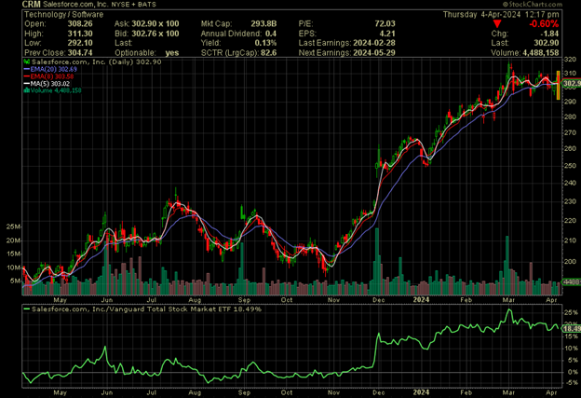This screenshot has width=581, height=398.
Task: Click the 'NYSE + BATS' exchange label
Action: [x=134, y=5]
